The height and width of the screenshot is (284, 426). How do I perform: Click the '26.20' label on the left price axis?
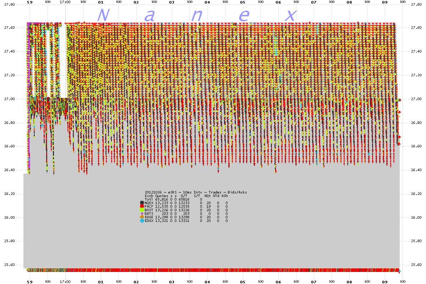9,194
